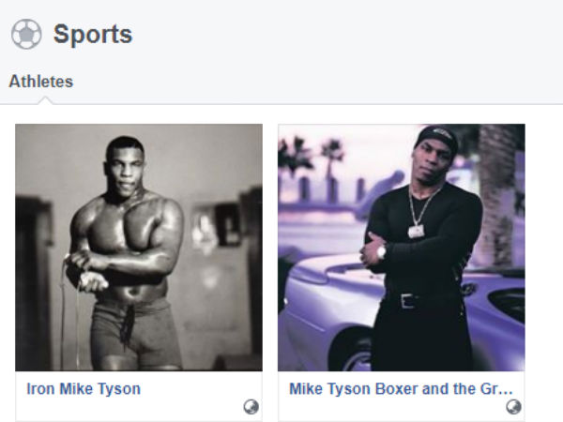Select the Sports section heading
The height and width of the screenshot is (422, 563).
[92, 35]
